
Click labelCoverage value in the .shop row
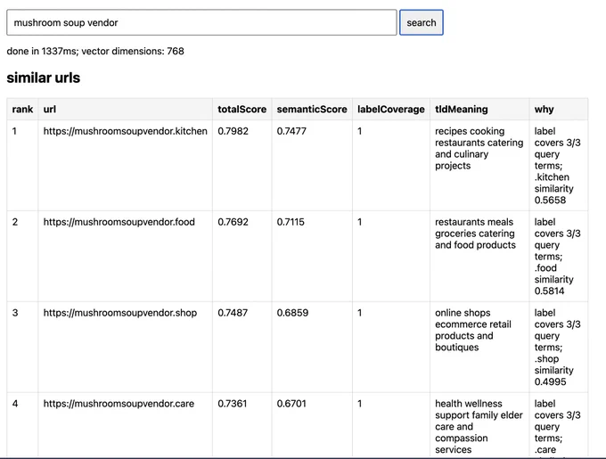[359, 313]
